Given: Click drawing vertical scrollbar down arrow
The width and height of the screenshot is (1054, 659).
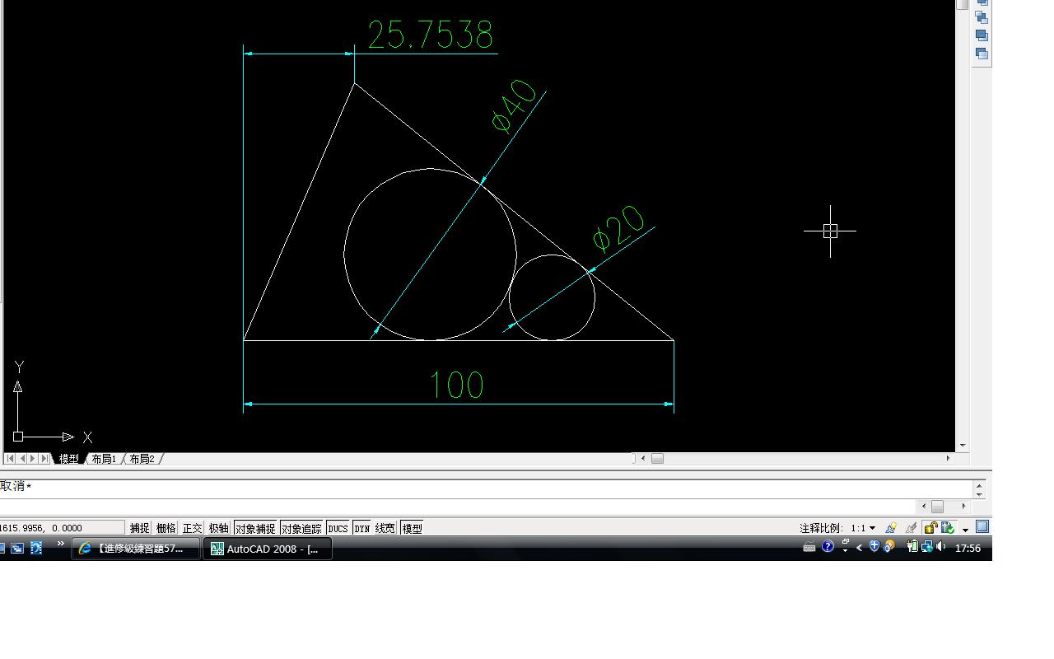Looking at the screenshot, I should tap(963, 446).
